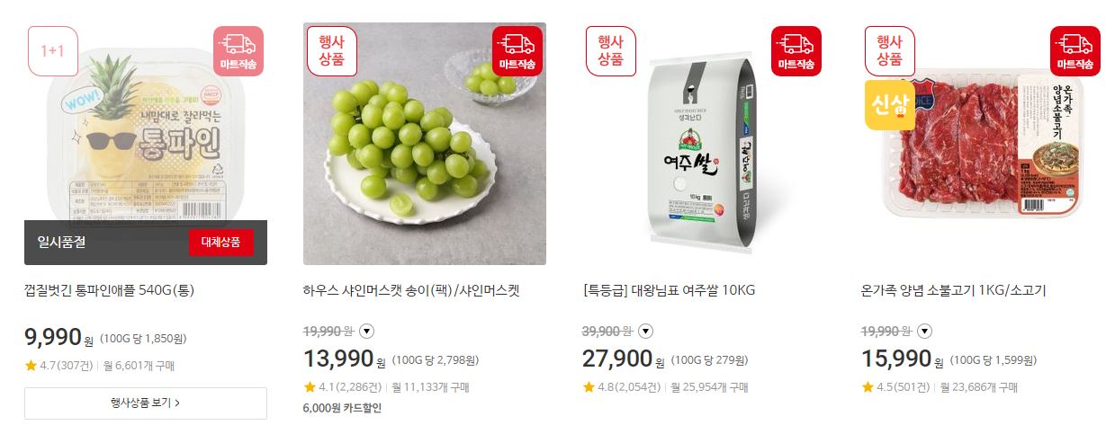
Task: Click the shine muscat grapes product image
Action: 425,144
